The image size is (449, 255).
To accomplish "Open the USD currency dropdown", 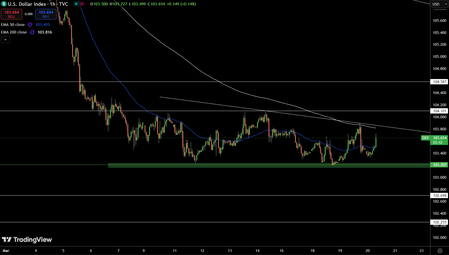I will (x=440, y=4).
